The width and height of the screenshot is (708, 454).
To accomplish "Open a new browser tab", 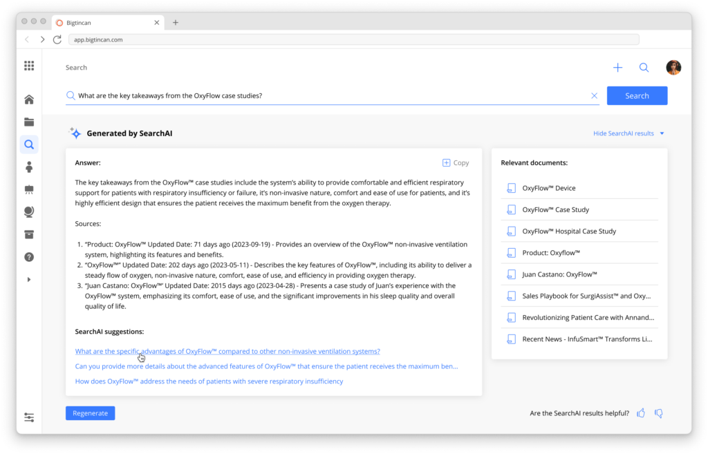I will [x=176, y=23].
